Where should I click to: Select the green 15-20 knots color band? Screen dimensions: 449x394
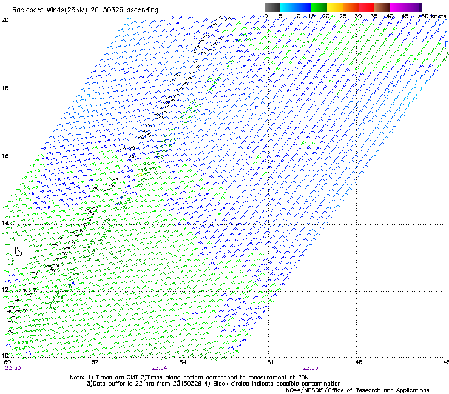[319, 7]
